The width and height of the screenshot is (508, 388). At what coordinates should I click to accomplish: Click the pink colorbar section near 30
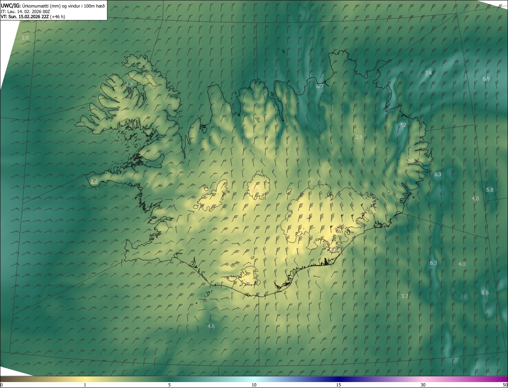pos(423,379)
